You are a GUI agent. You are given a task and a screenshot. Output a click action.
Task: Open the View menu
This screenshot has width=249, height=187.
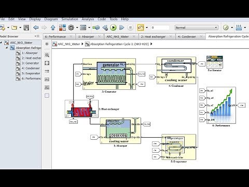(22, 19)
